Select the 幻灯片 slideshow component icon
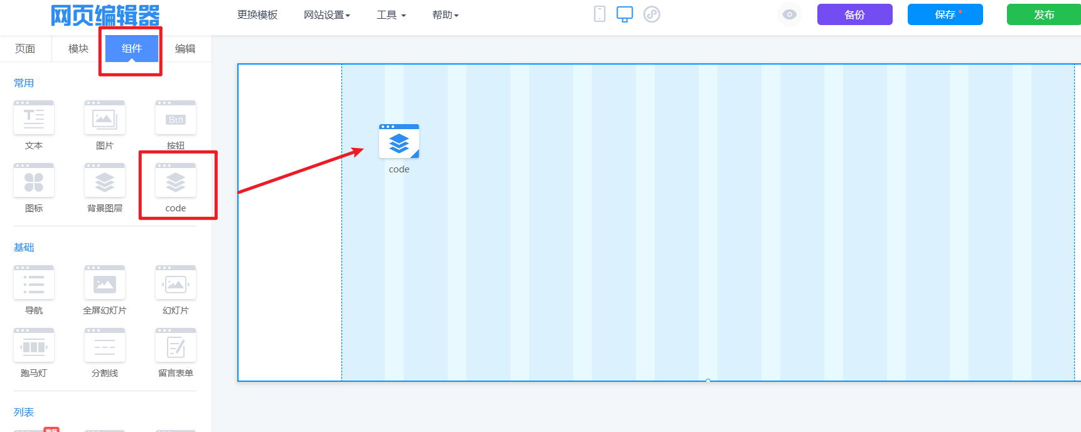Screen dimensions: 1081x432 [x=176, y=283]
